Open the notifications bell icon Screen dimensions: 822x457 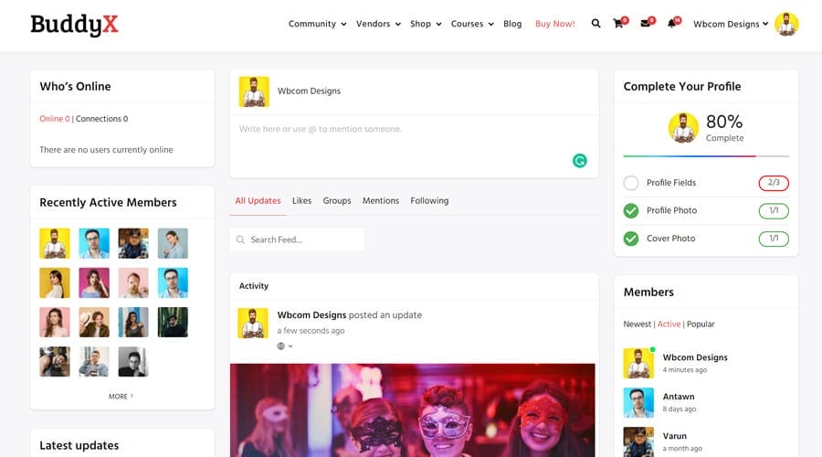pos(672,24)
